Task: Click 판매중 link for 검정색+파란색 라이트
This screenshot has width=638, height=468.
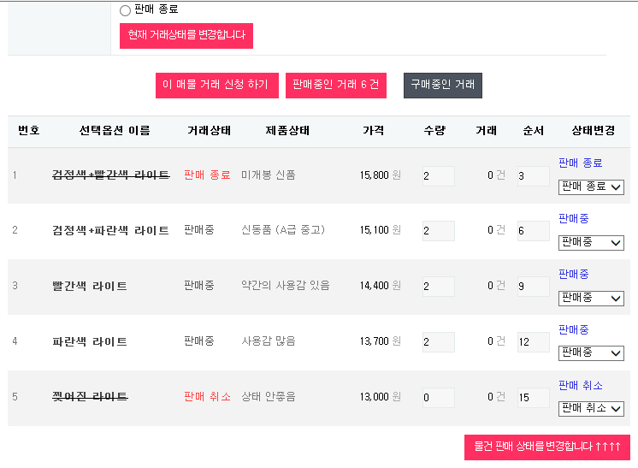Action: click(x=573, y=219)
